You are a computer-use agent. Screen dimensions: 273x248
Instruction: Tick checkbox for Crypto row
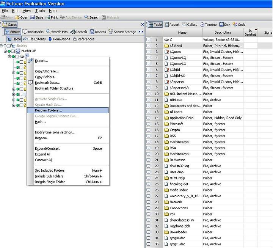(x=148, y=130)
